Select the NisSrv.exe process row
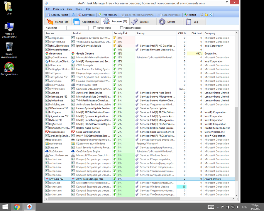This screenshot has height=211, width=264. pyautogui.click(x=140, y=183)
